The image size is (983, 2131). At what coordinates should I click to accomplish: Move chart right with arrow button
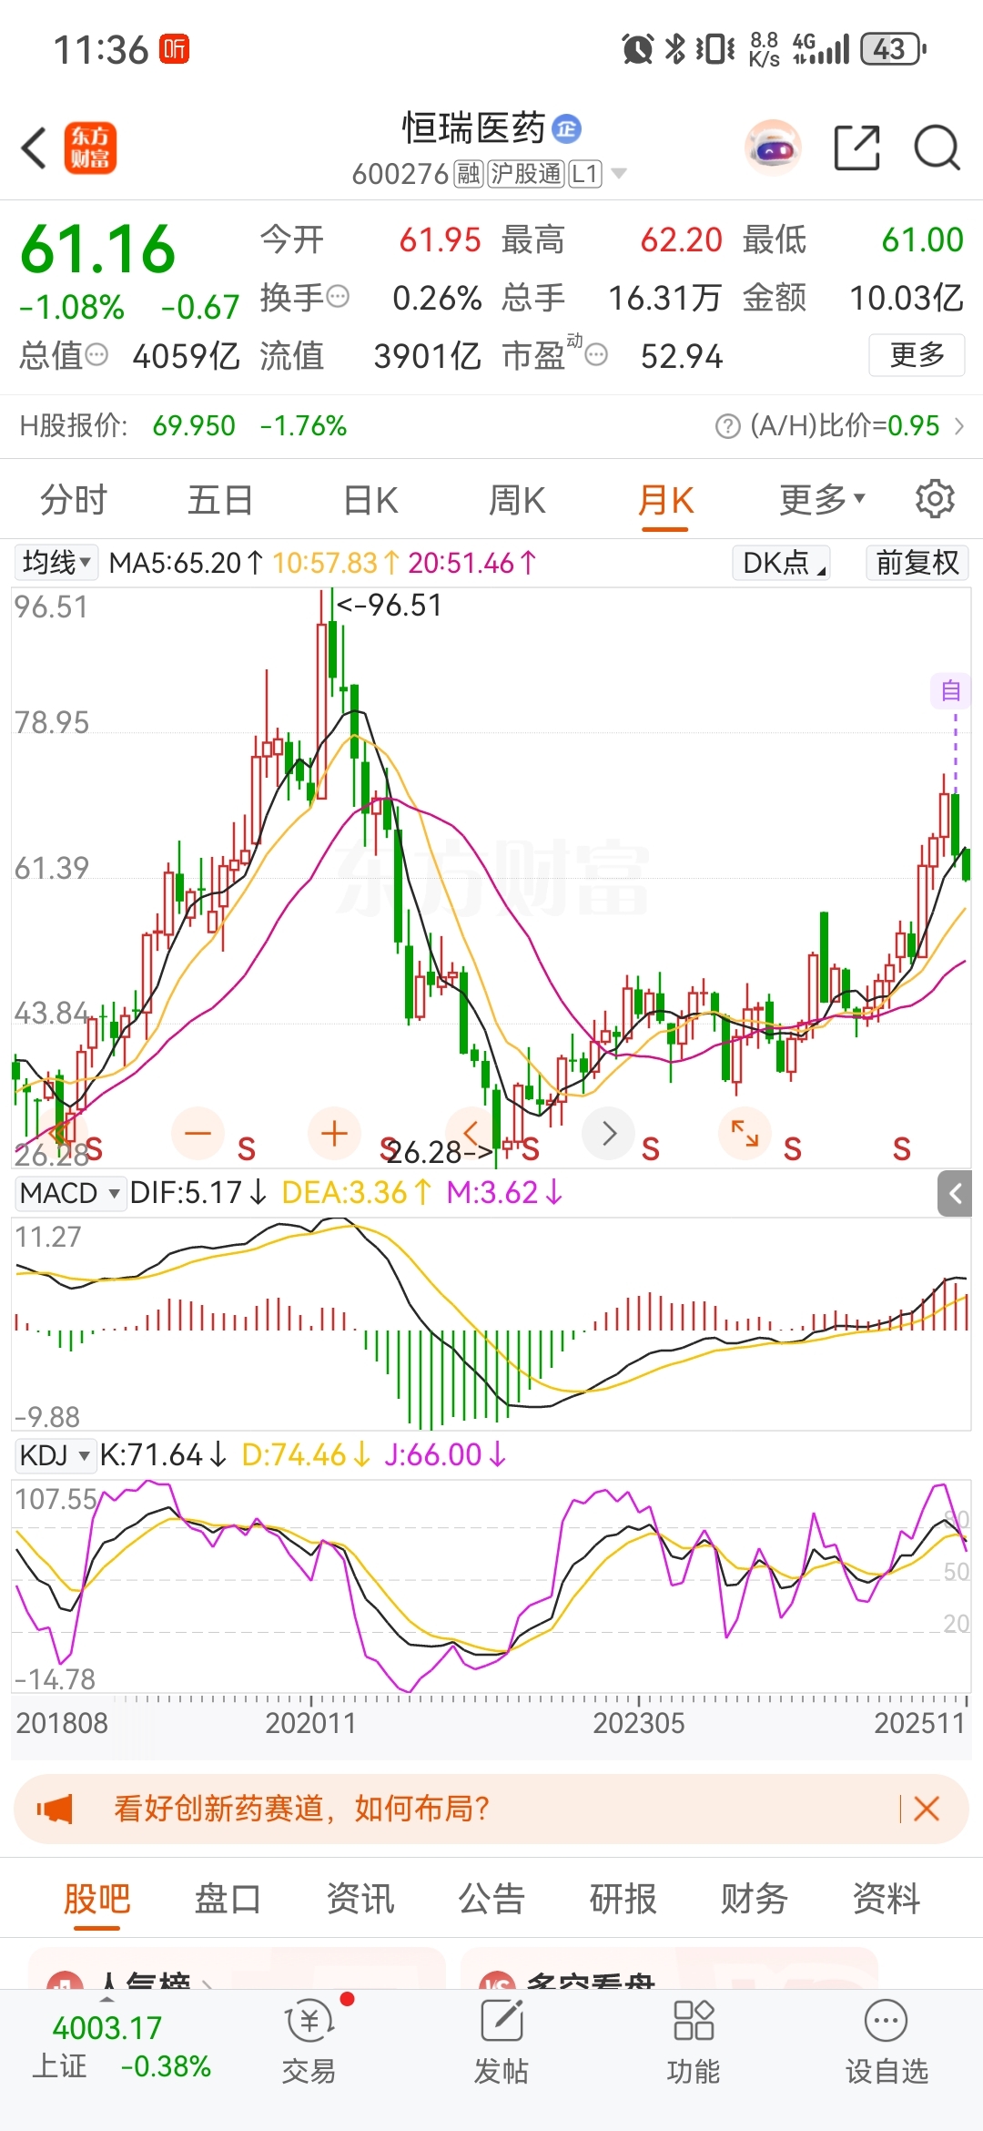(x=608, y=1134)
